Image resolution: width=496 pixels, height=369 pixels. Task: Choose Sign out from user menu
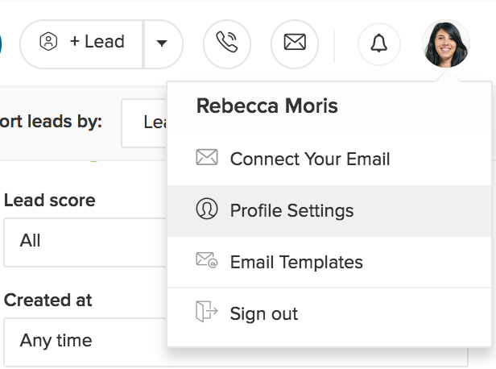click(264, 313)
